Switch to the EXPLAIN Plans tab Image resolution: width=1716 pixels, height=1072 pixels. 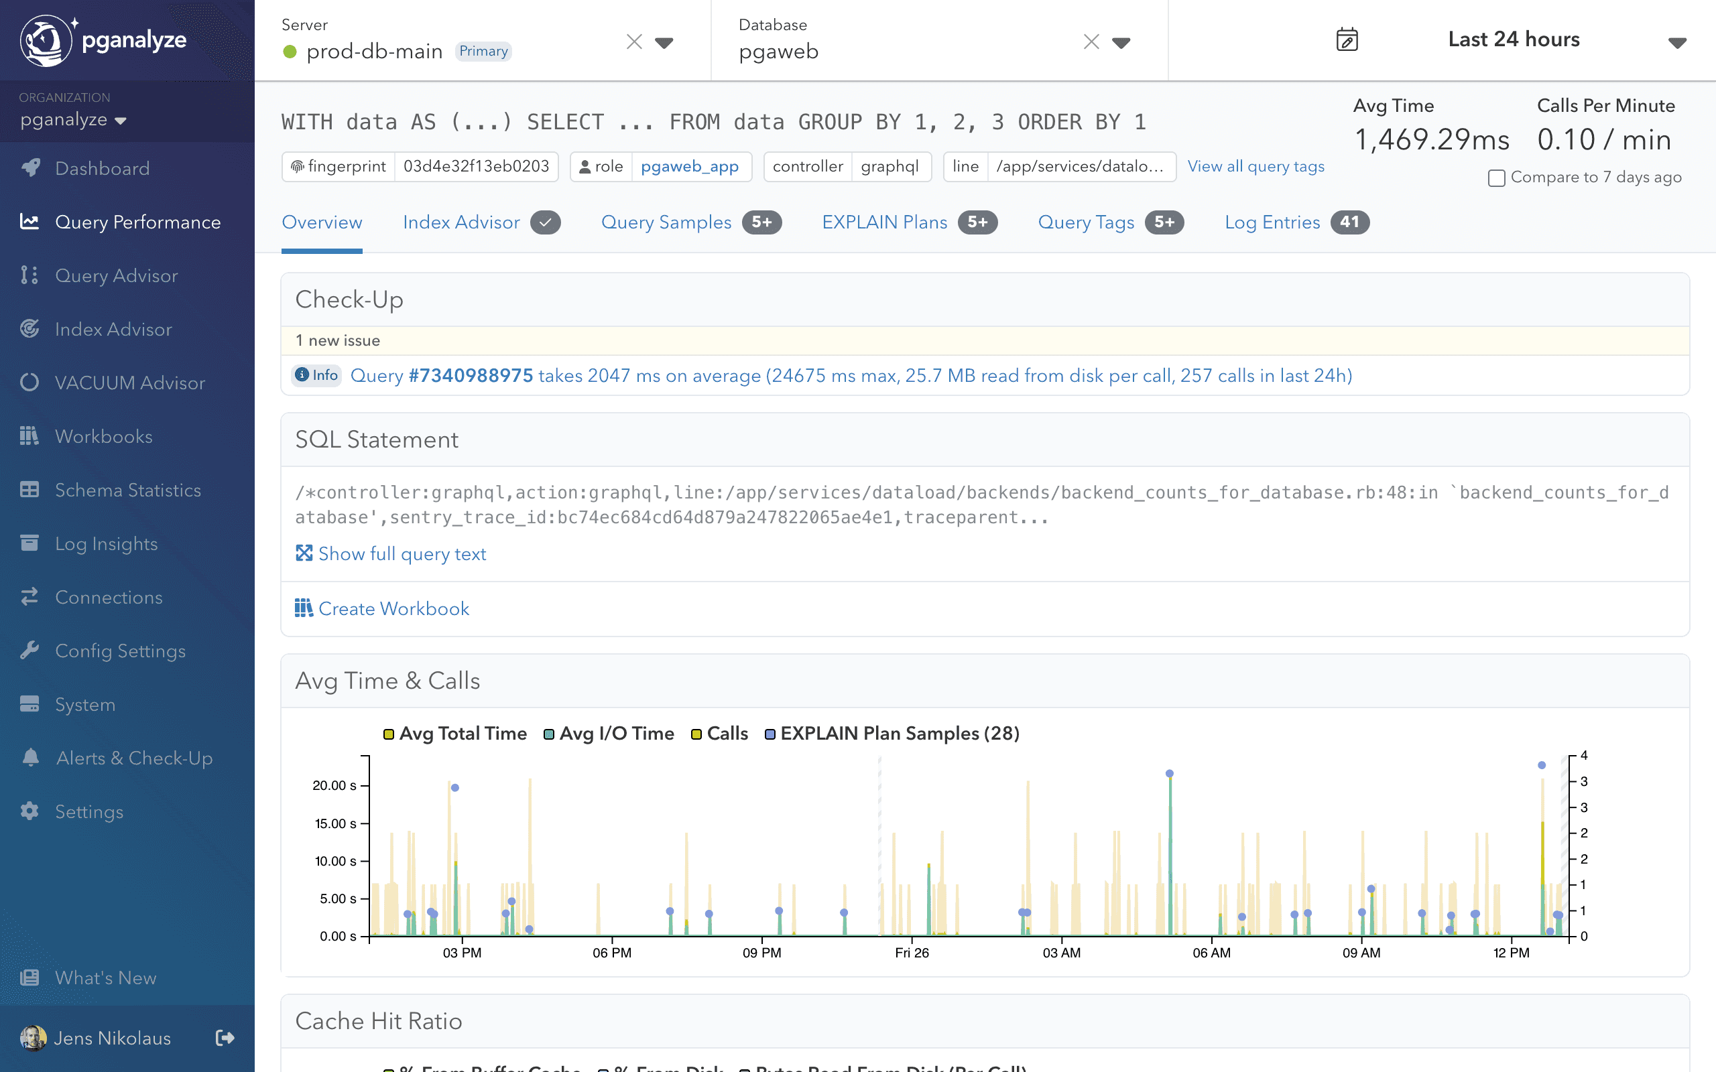click(x=883, y=222)
